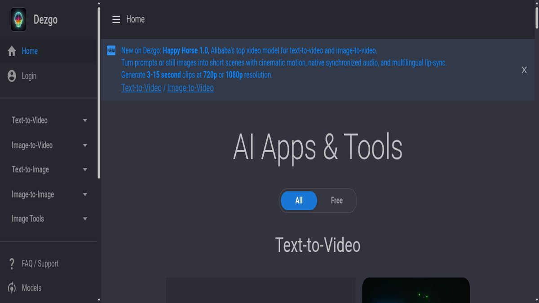Select the All filter toggle
Image resolution: width=539 pixels, height=303 pixels.
[x=299, y=201]
